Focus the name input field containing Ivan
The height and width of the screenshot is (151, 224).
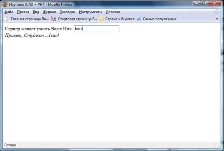(x=96, y=29)
